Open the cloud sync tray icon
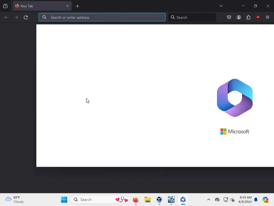Screen dimensions: 274x206 (217, 200)
